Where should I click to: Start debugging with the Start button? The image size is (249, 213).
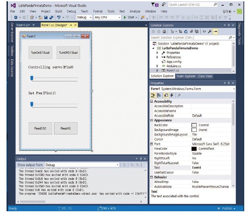point(129,17)
